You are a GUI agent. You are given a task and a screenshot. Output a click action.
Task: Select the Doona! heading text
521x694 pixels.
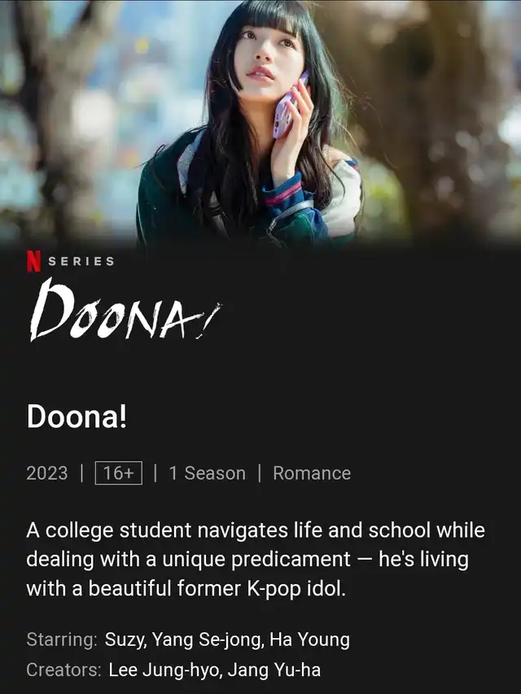point(77,417)
